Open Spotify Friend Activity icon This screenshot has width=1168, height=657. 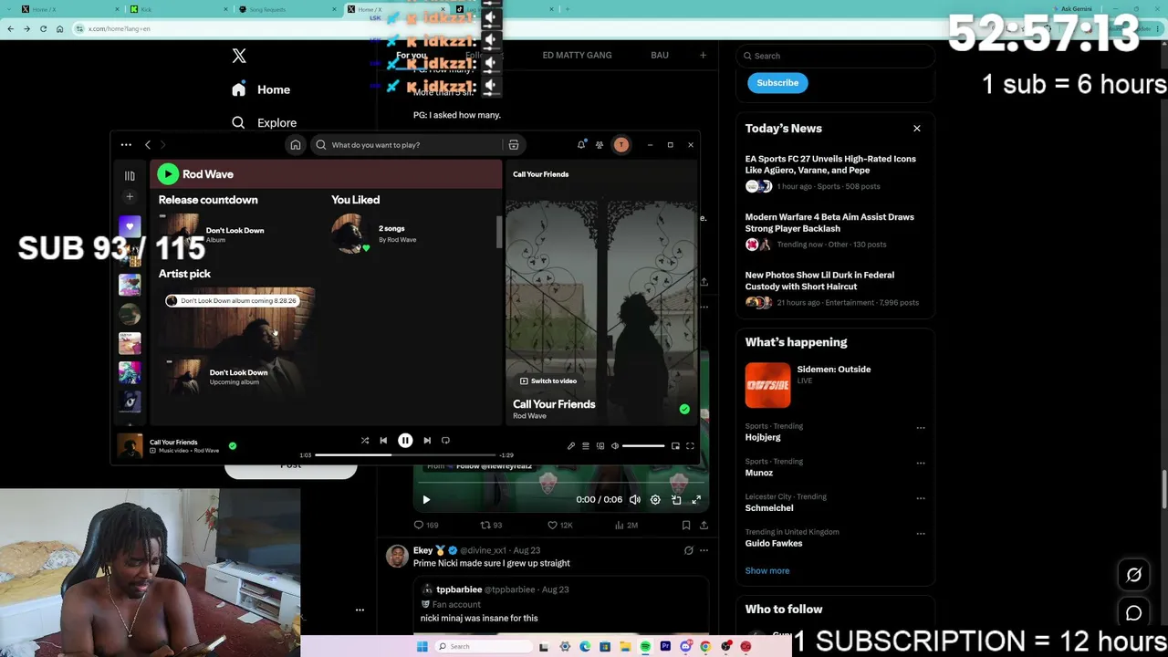point(600,145)
